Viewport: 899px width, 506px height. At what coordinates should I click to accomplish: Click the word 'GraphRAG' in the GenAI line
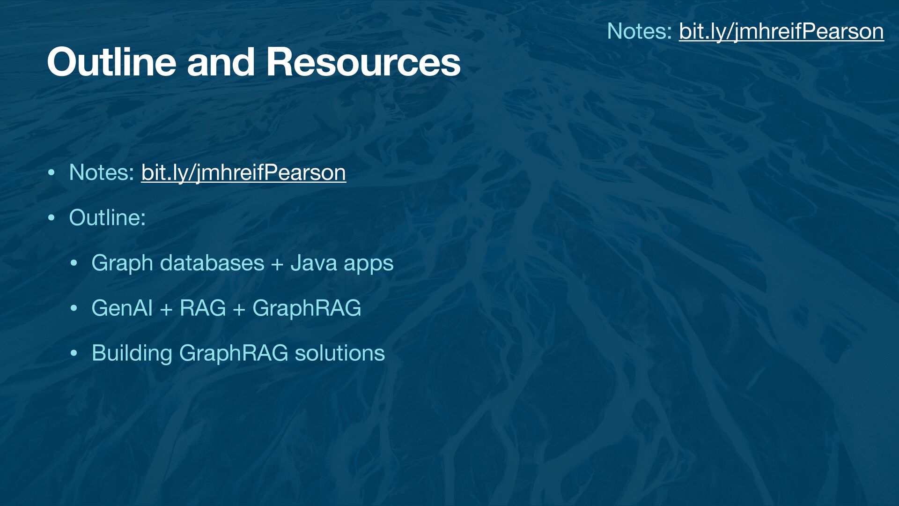[307, 308]
